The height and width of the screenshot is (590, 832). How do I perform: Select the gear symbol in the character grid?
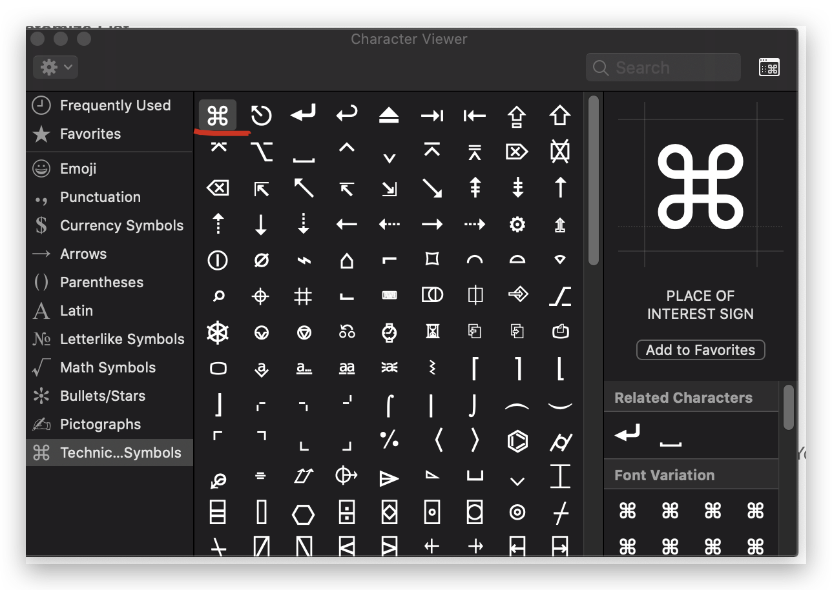pyautogui.click(x=517, y=224)
